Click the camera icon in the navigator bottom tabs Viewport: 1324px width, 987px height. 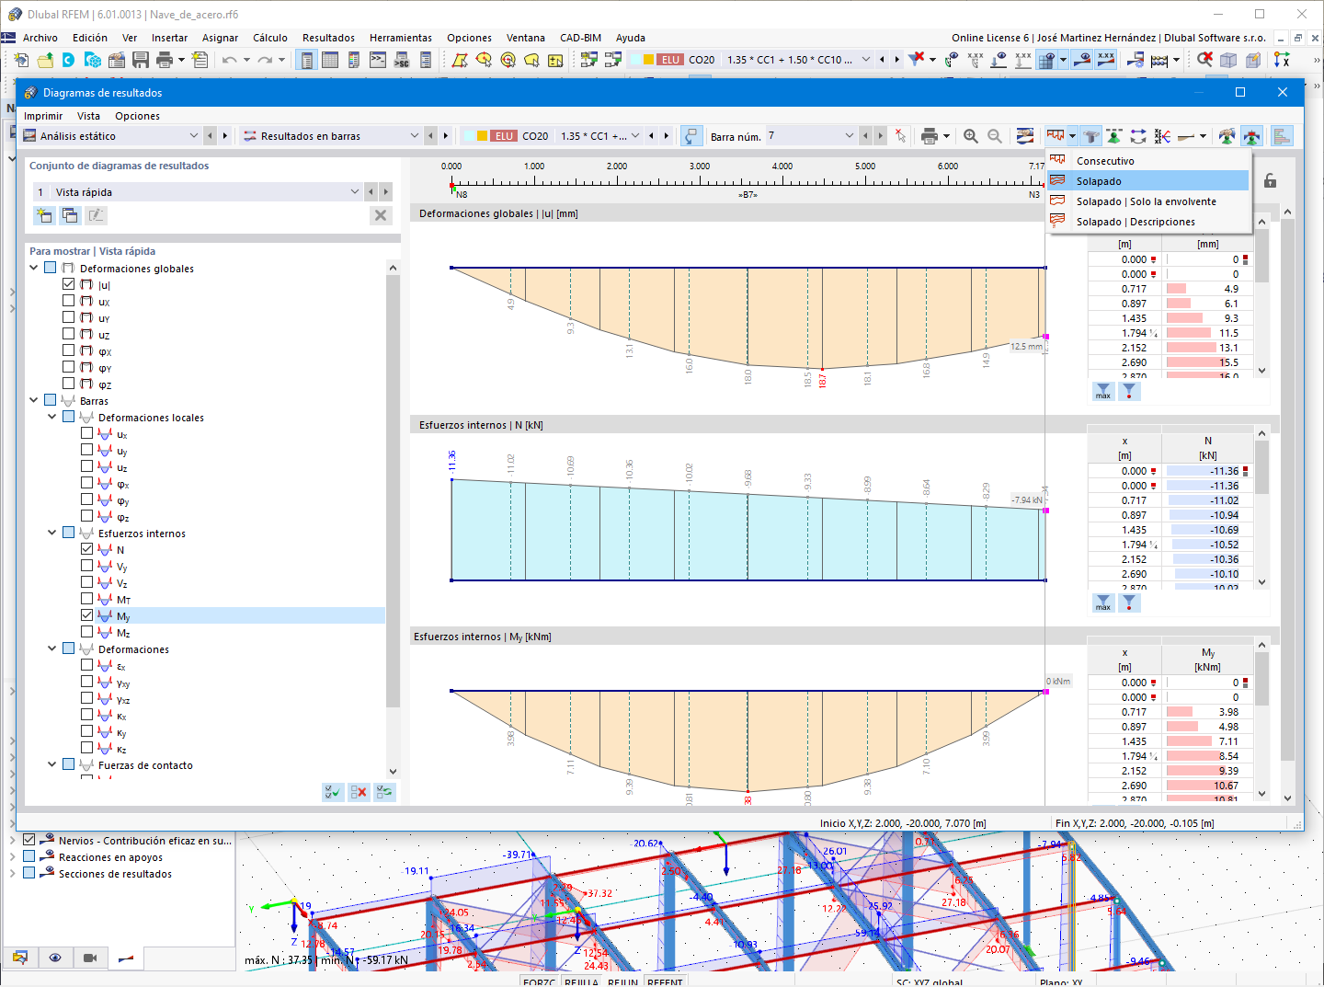pyautogui.click(x=90, y=958)
